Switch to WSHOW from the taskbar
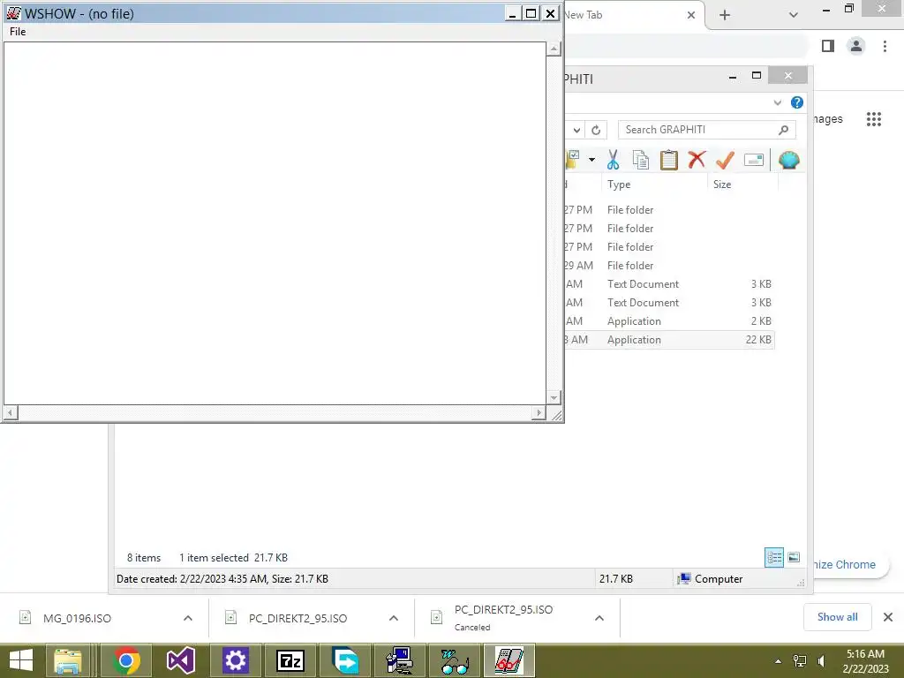904x678 pixels. coord(509,660)
